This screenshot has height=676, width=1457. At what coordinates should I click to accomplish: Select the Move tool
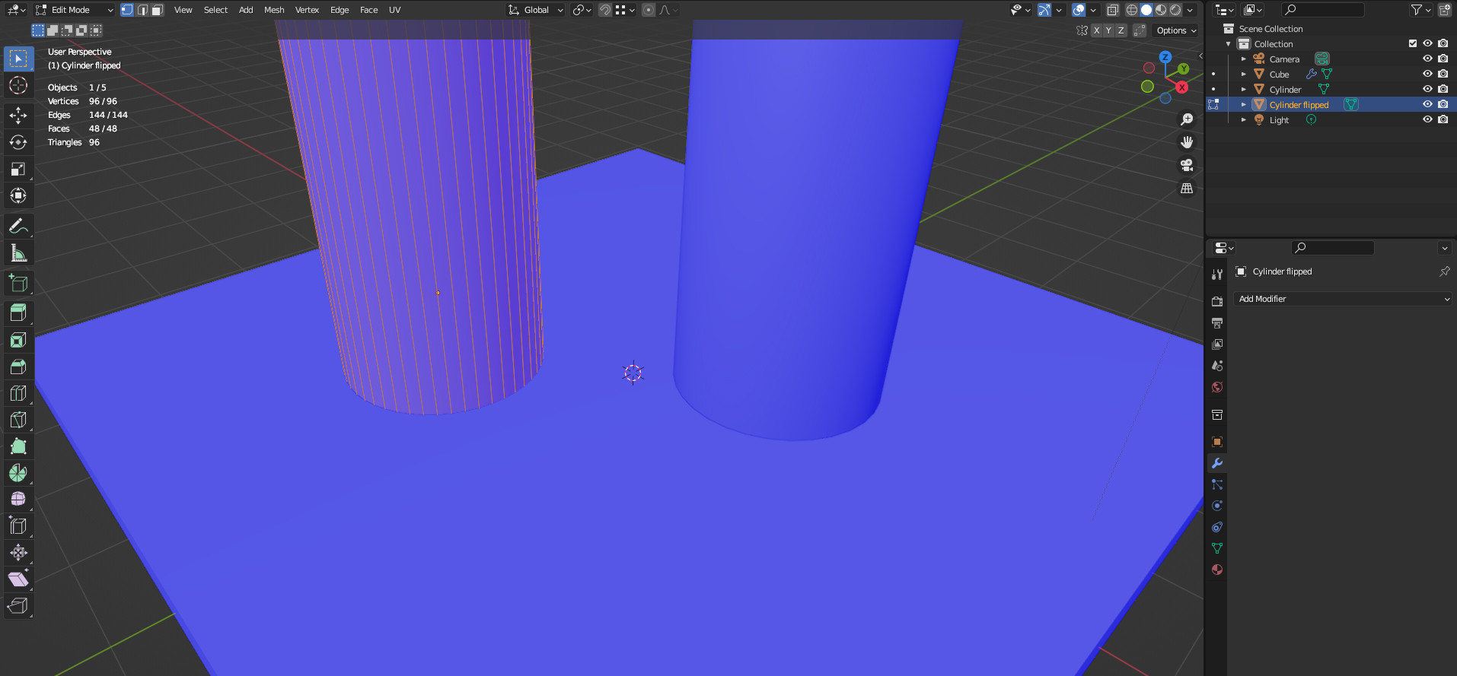[18, 116]
